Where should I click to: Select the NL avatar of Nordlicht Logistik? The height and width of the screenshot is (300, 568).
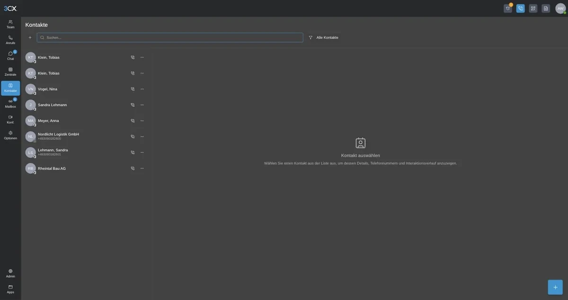click(31, 136)
